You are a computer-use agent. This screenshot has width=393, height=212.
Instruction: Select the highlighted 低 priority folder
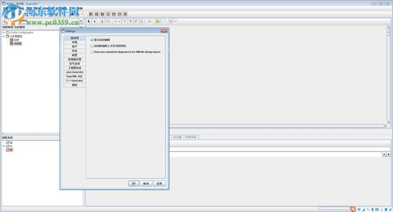click(x=9, y=150)
